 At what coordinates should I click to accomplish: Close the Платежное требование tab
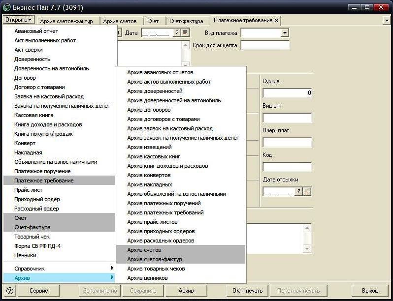pos(276,21)
